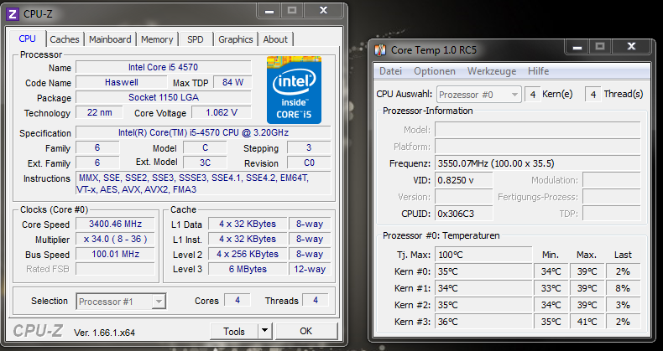Click the Kern #2 Min value '34°C'
The height and width of the screenshot is (351, 663).
pos(551,305)
